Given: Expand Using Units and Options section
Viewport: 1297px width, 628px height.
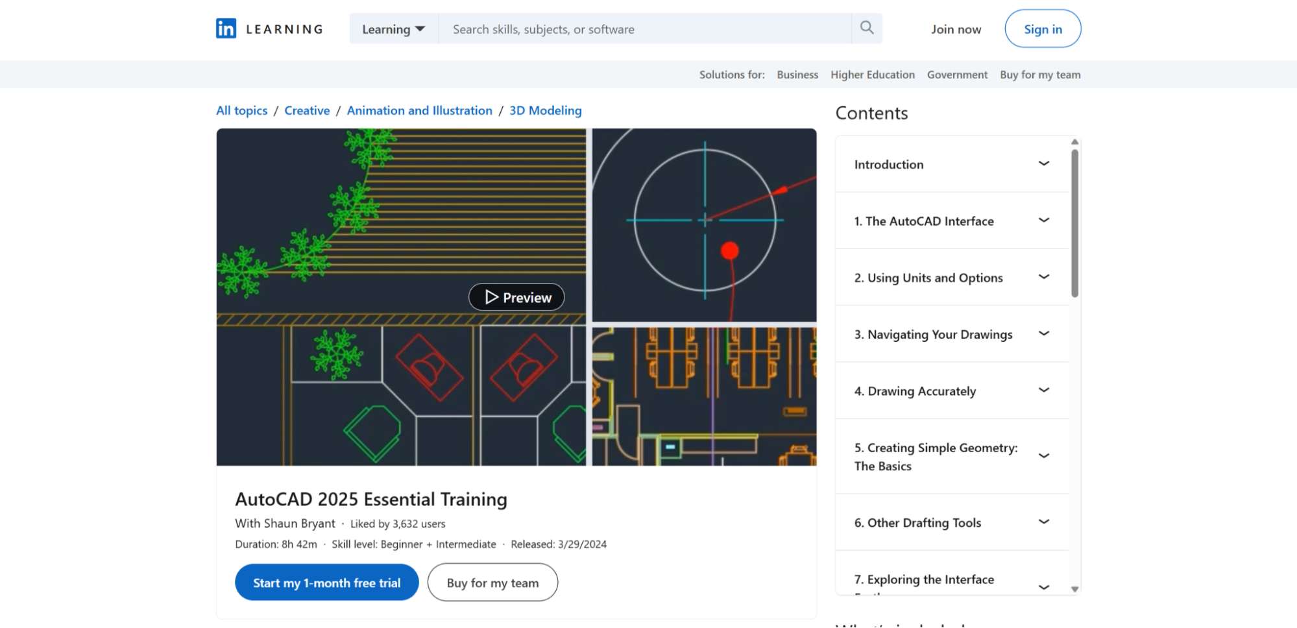Looking at the screenshot, I should pyautogui.click(x=952, y=278).
